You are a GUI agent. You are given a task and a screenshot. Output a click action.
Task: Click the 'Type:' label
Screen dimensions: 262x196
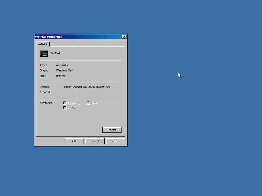pos(43,65)
